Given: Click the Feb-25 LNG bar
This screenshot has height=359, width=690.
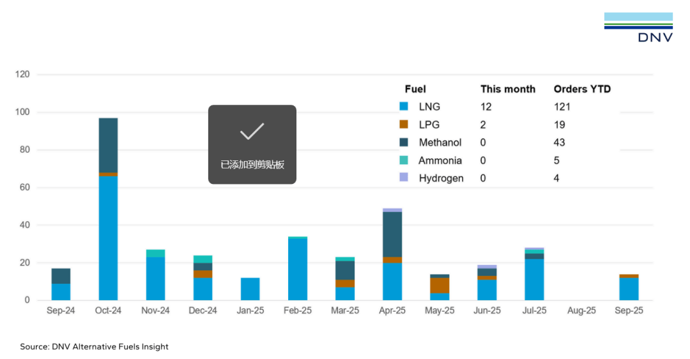Looking at the screenshot, I should 298,269.
